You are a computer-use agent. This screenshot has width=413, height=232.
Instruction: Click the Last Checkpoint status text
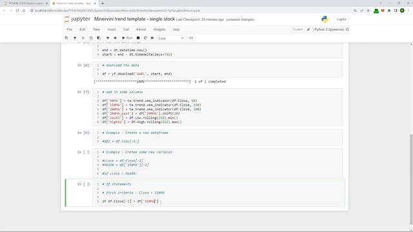click(x=200, y=19)
